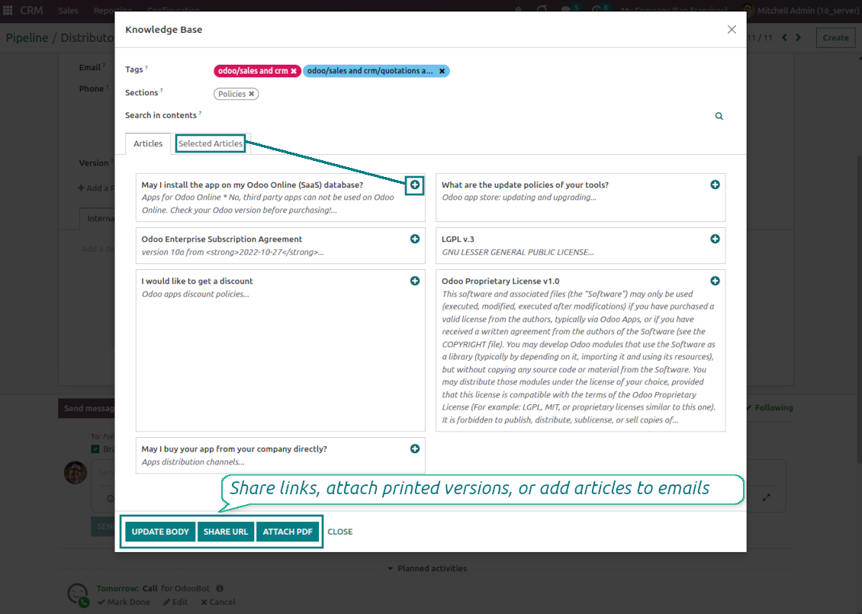Image resolution: width=862 pixels, height=614 pixels.
Task: Click the SHARE URL button
Action: coord(225,532)
